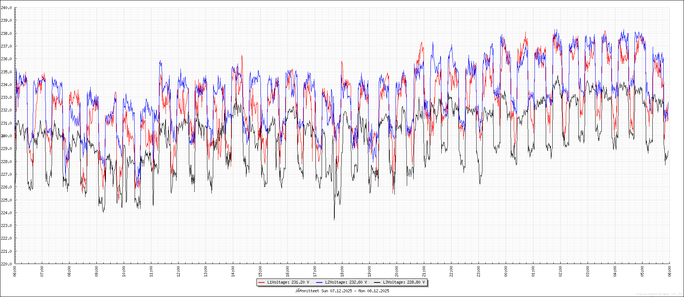Image resolution: width=684 pixels, height=297 pixels.
Task: Click the blue L2Voltage legend line swatch
Action: 319,282
